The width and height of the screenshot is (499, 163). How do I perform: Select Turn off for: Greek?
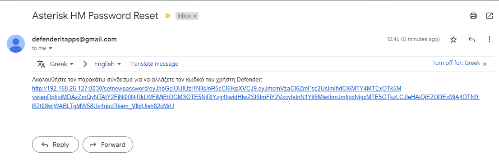[x=456, y=63]
